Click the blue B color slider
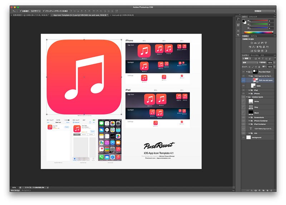Screen dimensions: 286x205 point(258,28)
